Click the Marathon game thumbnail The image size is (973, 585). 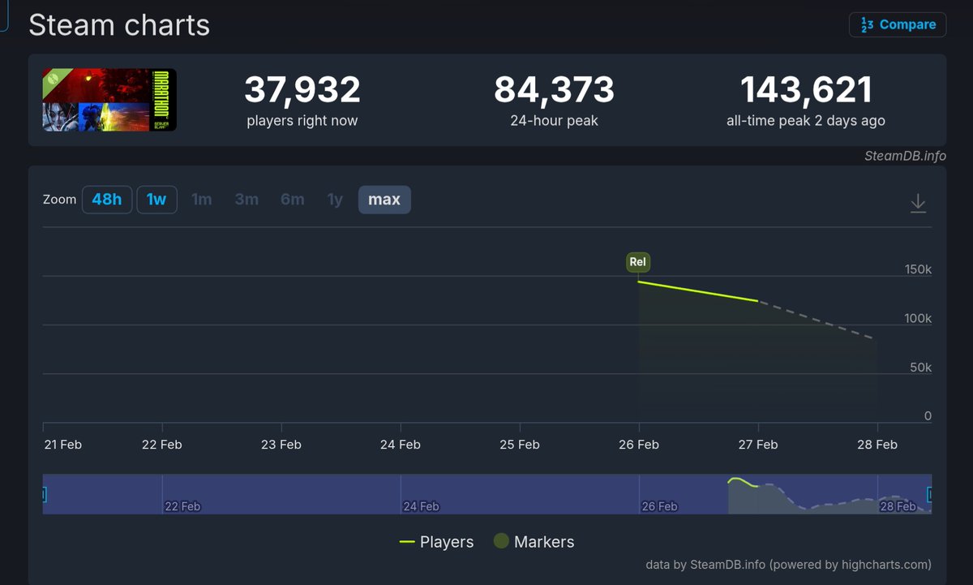click(109, 100)
